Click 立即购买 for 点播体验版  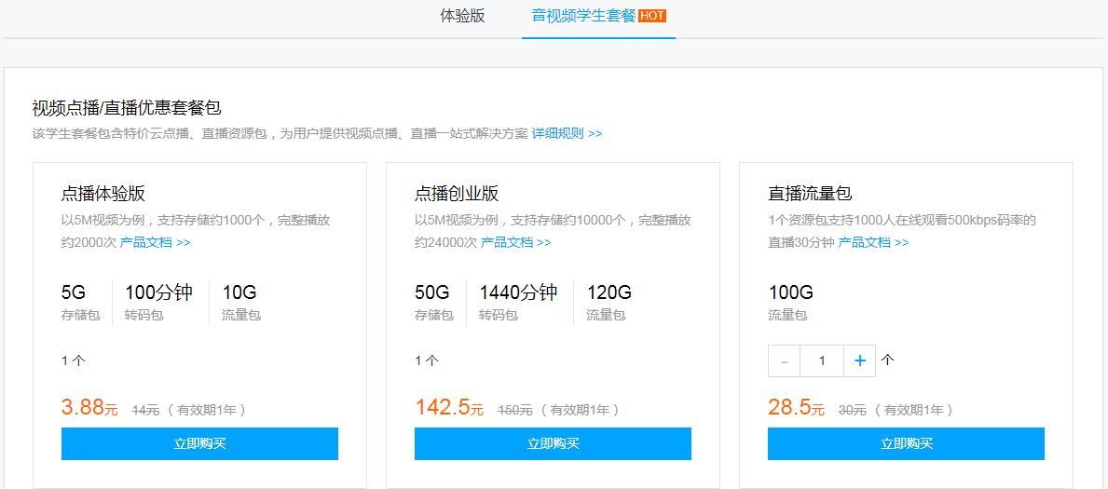(199, 443)
